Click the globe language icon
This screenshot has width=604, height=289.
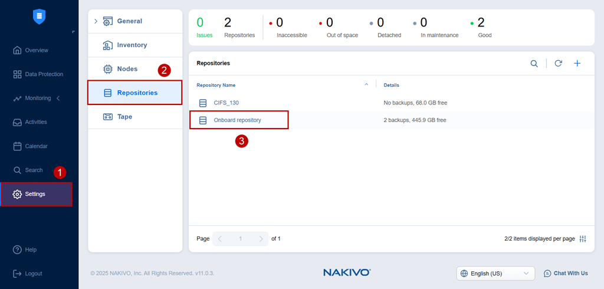[464, 274]
